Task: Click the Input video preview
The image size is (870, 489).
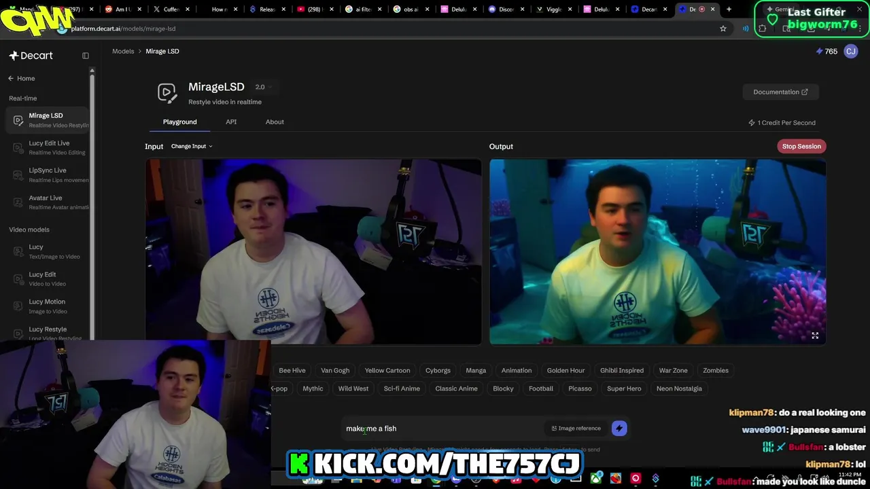Action: [313, 252]
